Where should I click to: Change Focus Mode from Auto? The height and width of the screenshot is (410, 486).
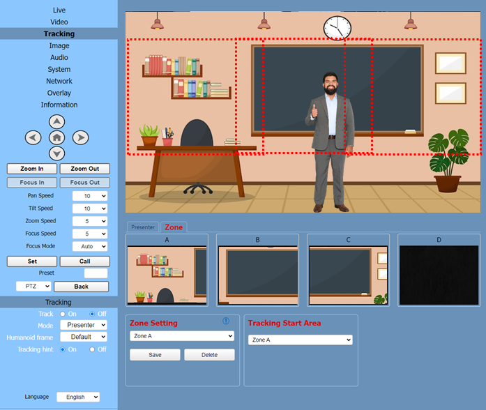coord(90,246)
